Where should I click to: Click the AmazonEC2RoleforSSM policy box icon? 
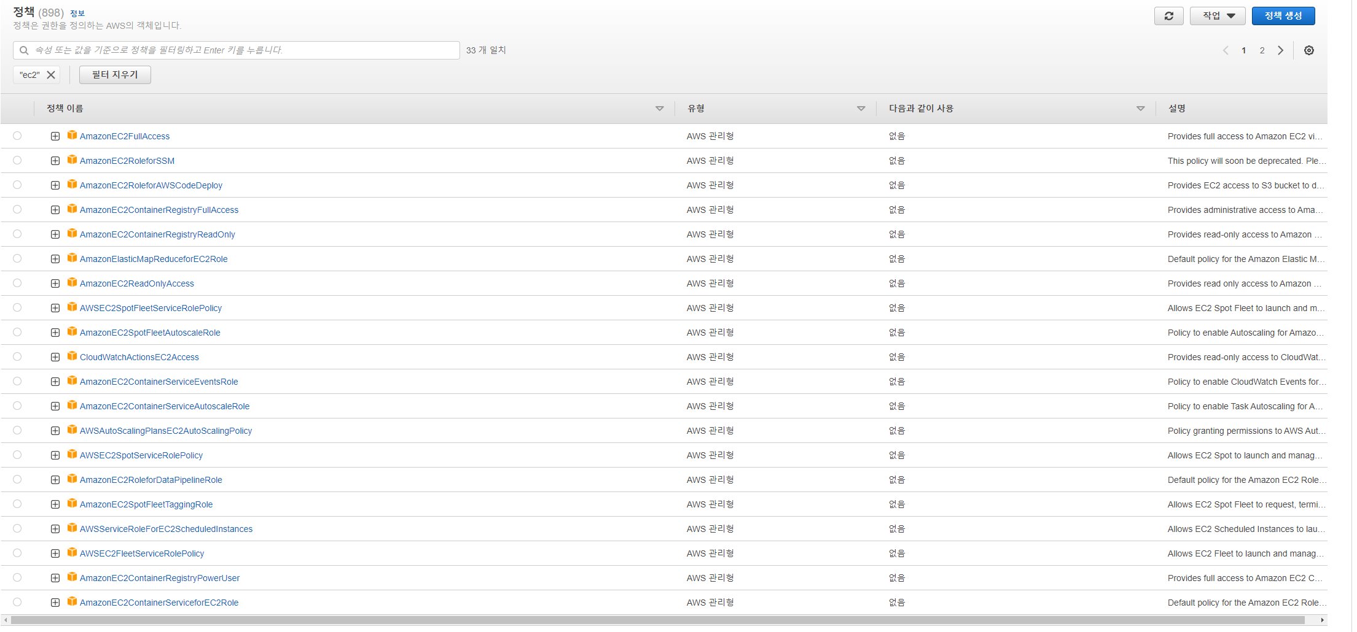point(72,160)
